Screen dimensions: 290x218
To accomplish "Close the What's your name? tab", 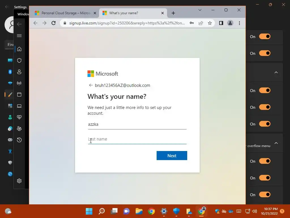I will click(162, 13).
